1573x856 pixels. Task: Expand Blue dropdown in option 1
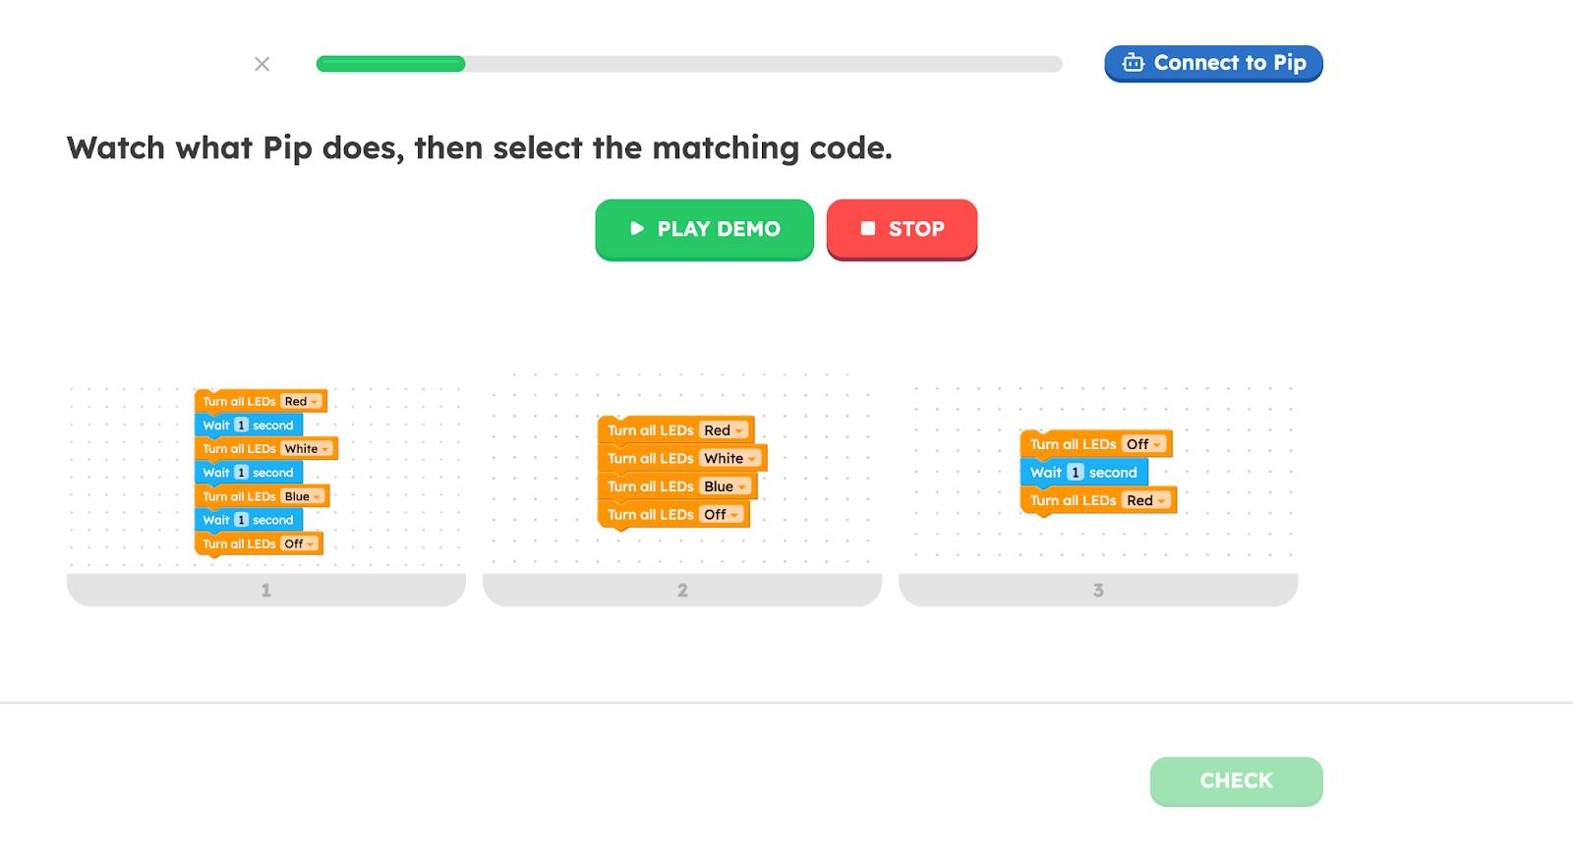[303, 496]
